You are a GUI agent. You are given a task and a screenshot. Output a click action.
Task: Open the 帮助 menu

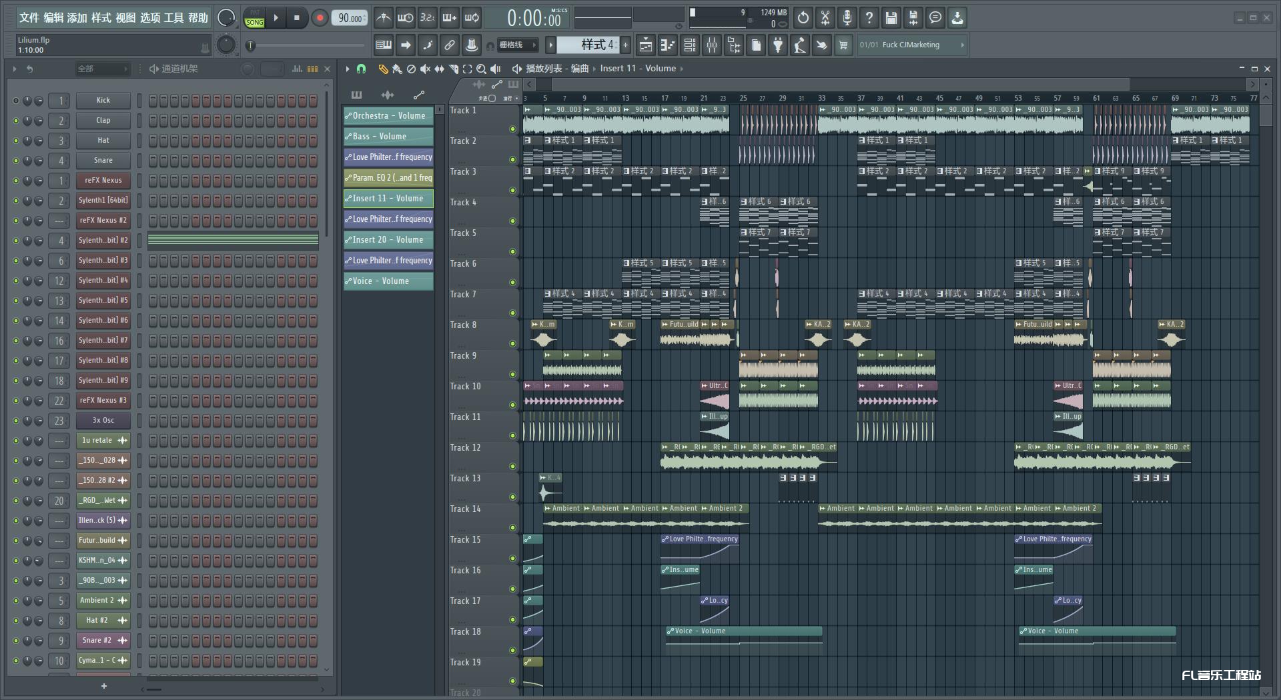click(x=198, y=18)
